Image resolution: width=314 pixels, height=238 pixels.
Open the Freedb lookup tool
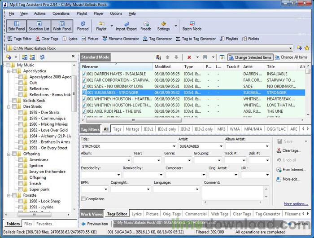point(146,26)
